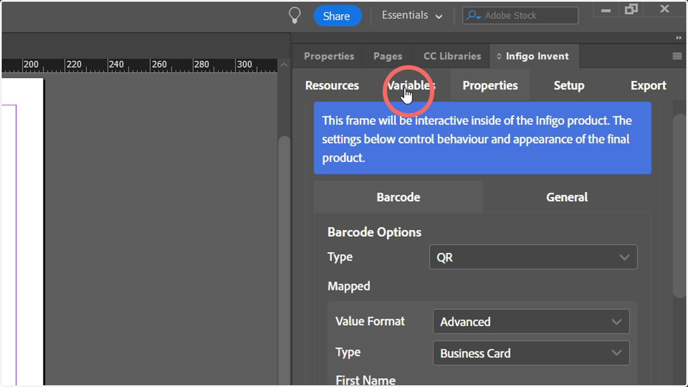
Task: Open the lightbulb Discover icon
Action: pos(295,15)
